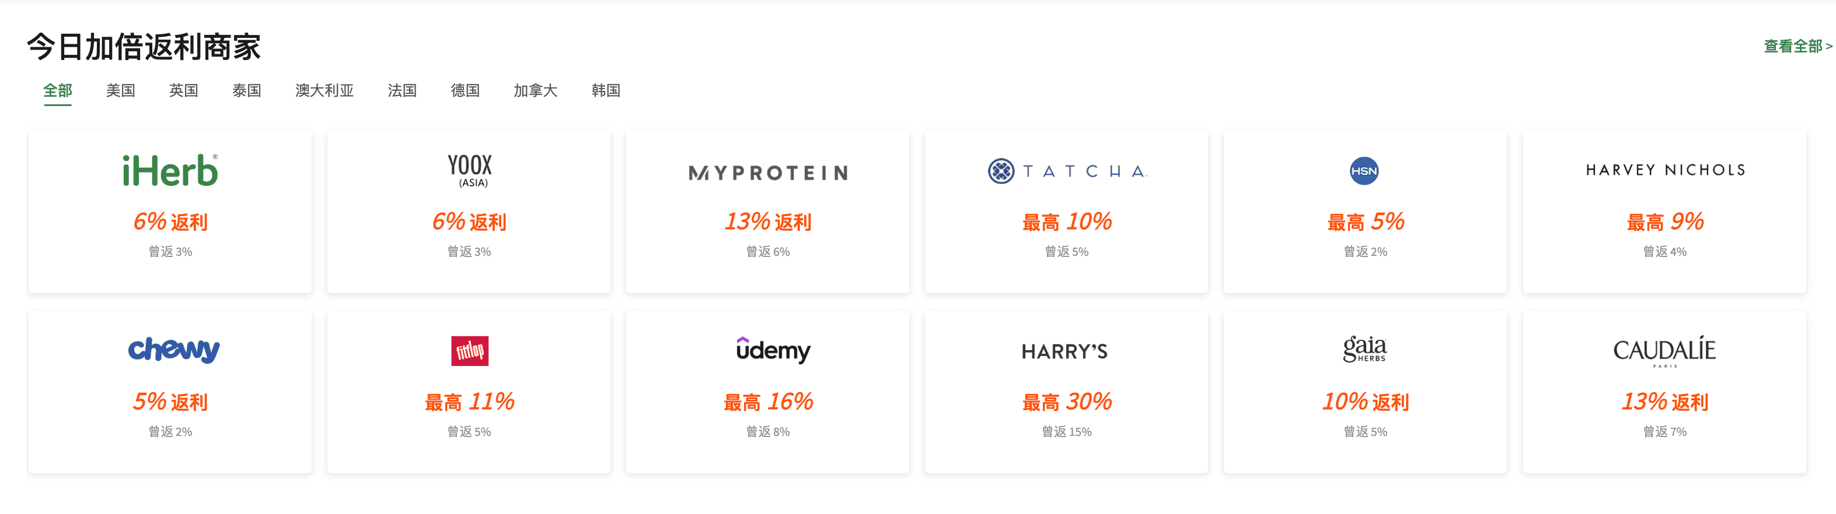Click the blue HSN logo
The height and width of the screenshot is (514, 1836).
pyautogui.click(x=1364, y=171)
